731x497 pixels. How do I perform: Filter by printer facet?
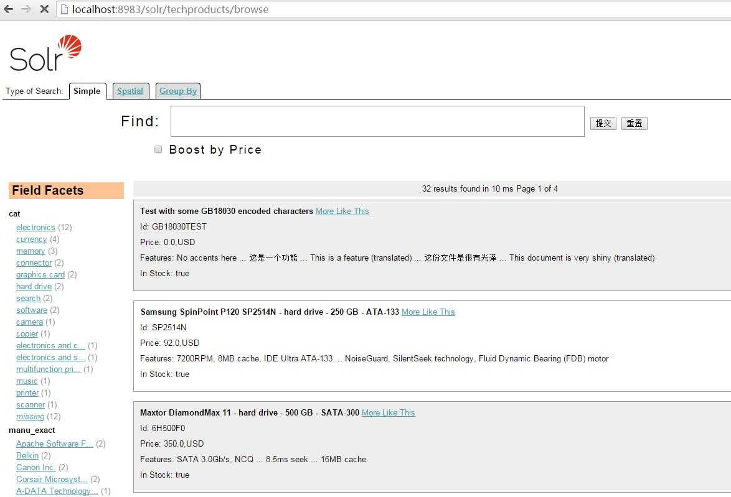(27, 393)
